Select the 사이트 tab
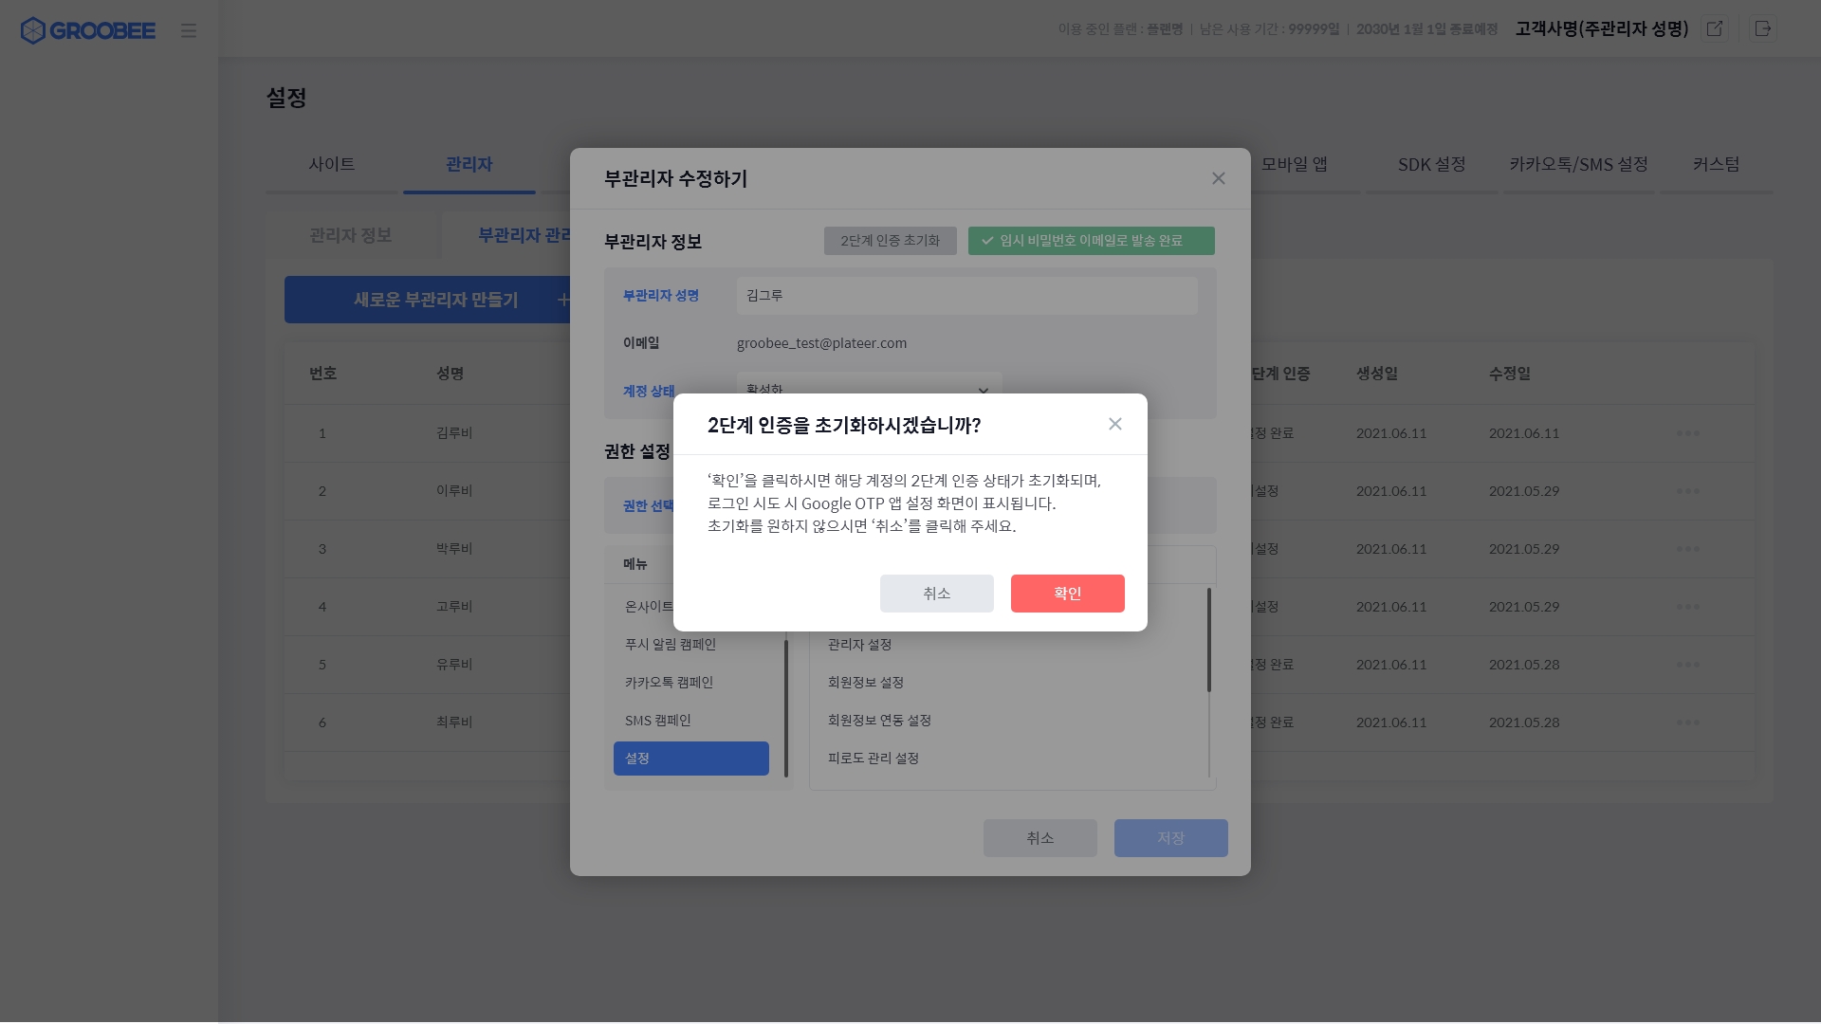The image size is (1821, 1024). pyautogui.click(x=331, y=165)
